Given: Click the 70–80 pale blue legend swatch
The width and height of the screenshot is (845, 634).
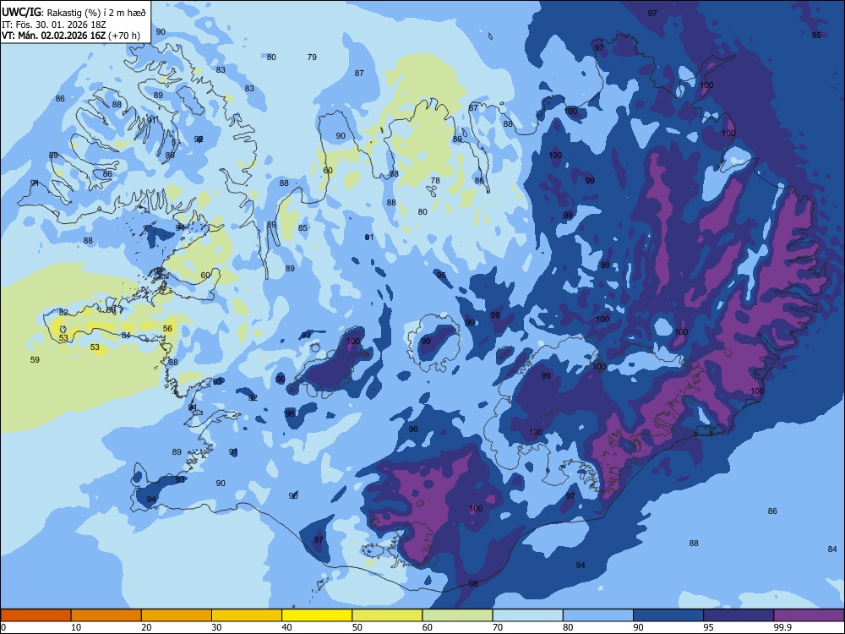Looking at the screenshot, I should [527, 615].
